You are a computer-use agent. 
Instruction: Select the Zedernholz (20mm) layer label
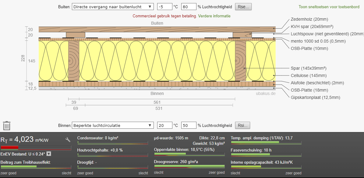coord(309,19)
